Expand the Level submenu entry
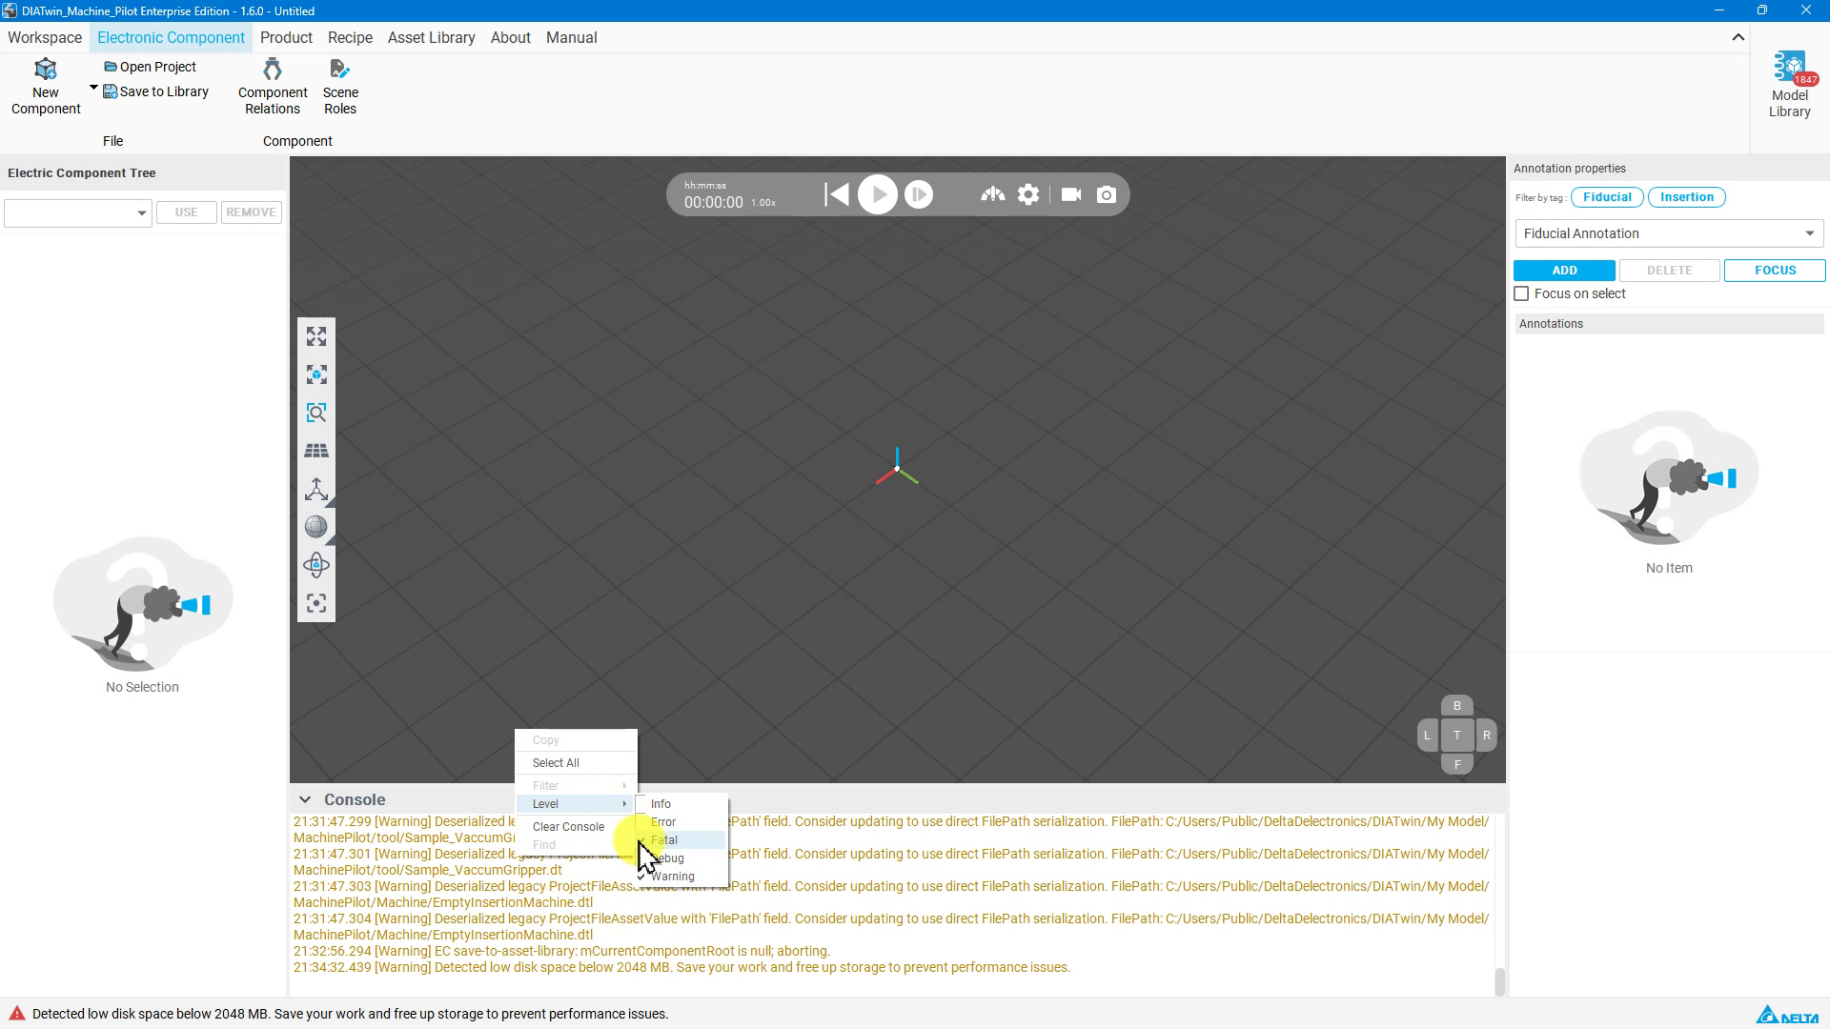The height and width of the screenshot is (1029, 1830). click(x=576, y=803)
